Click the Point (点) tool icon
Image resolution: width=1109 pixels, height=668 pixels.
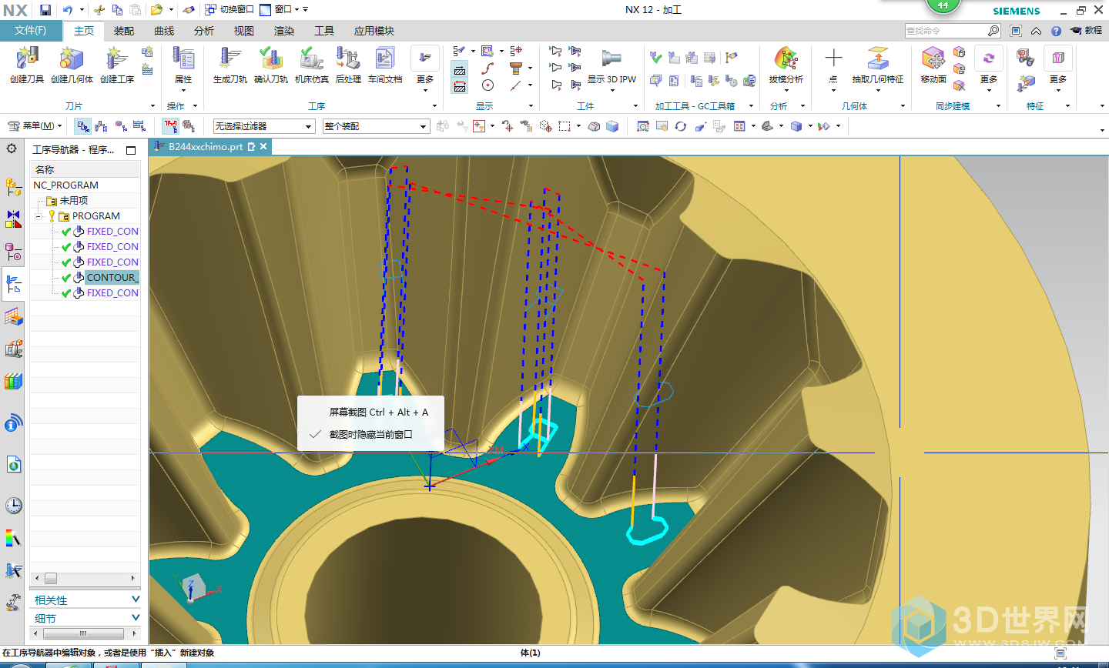pos(833,59)
